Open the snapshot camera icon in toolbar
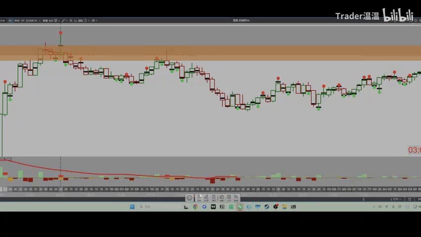 [93, 21]
